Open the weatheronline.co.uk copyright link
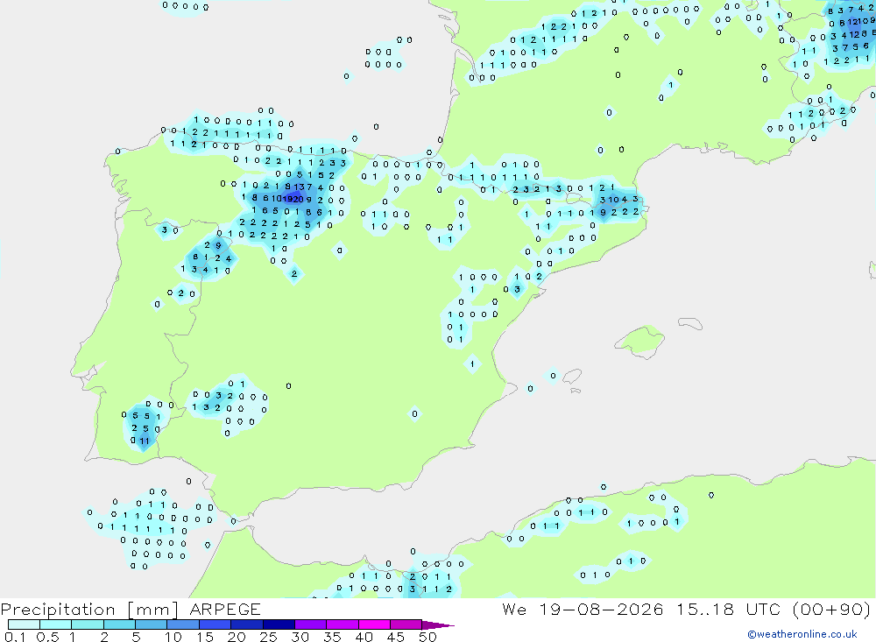The image size is (876, 642). [x=802, y=633]
